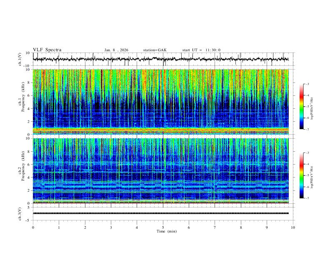Click the time axis "7" tick label
This screenshot has height=255, width=330.
[x=215, y=227]
